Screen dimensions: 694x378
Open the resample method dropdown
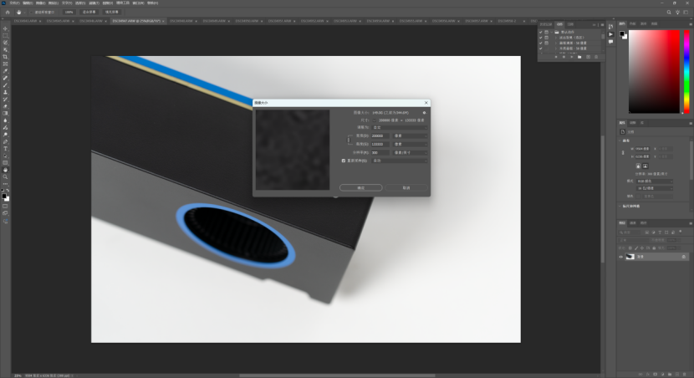(x=398, y=161)
